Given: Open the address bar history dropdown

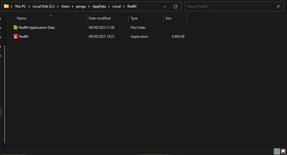Looking at the screenshot, I should coord(165,7).
